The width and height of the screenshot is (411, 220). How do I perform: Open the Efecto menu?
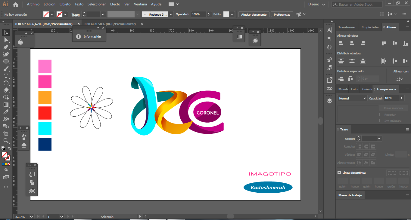click(115, 4)
